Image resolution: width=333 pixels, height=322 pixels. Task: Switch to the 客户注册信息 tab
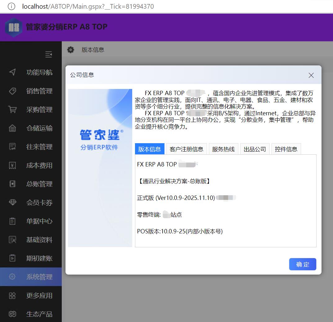[187, 149]
